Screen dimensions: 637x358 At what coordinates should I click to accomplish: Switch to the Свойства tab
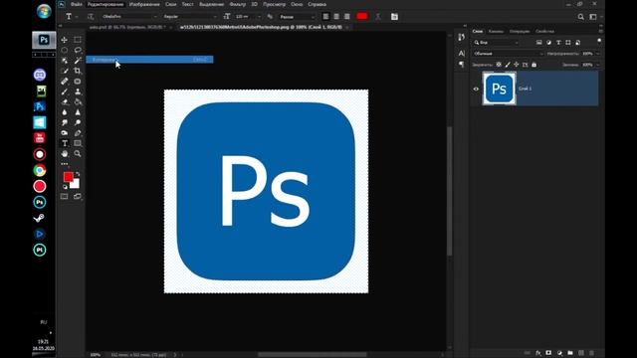click(544, 31)
